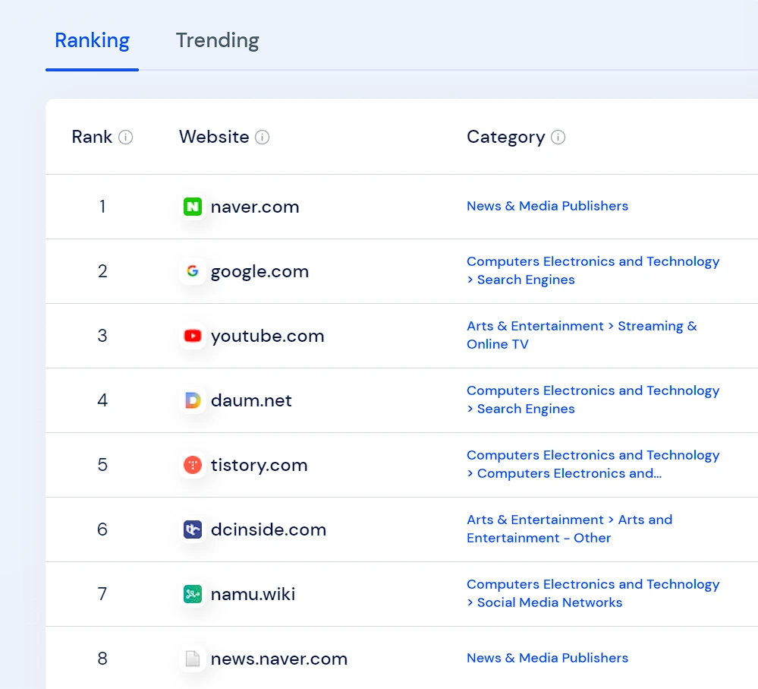758x689 pixels.
Task: Open the news.naver.com website entry
Action: click(279, 659)
